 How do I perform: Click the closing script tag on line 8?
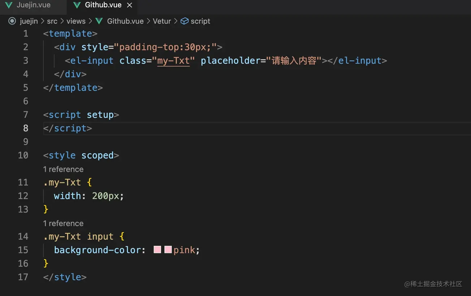pos(68,128)
